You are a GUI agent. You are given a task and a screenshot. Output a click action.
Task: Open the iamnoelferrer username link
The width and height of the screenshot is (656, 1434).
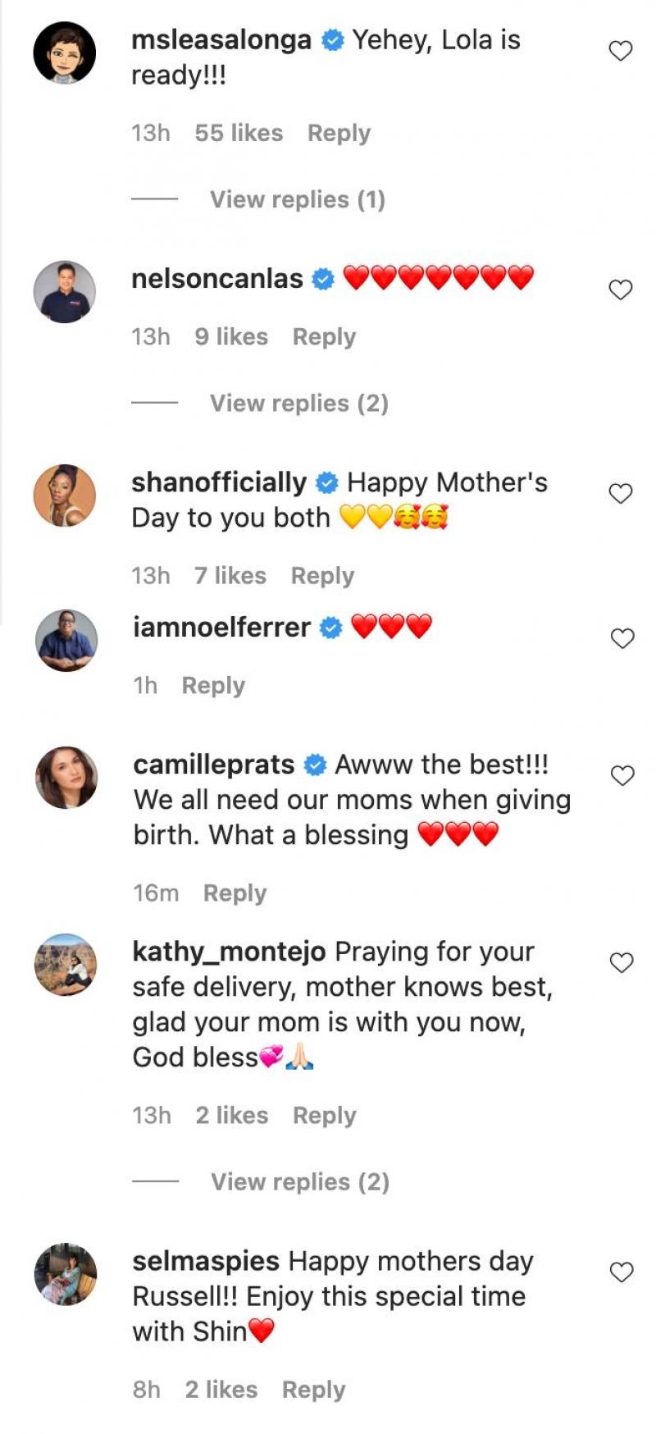(x=221, y=628)
